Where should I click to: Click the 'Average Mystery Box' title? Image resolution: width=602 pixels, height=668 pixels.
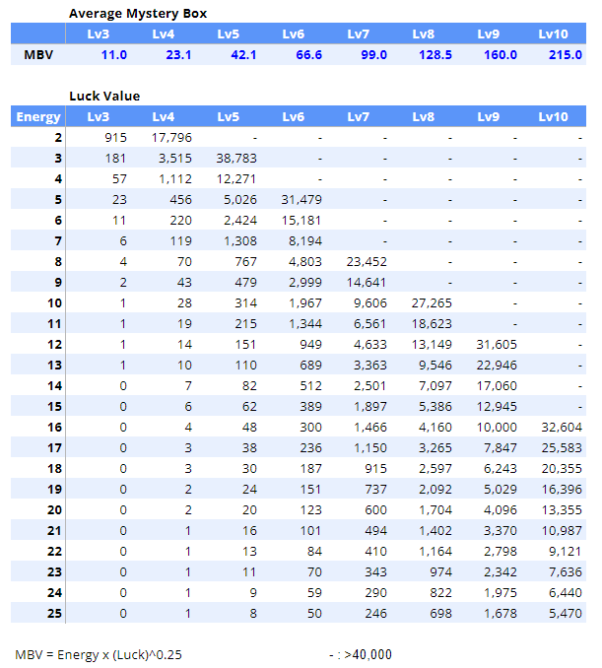pyautogui.click(x=138, y=14)
